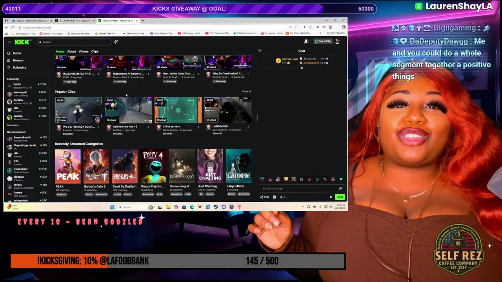
Task: Switch to the Clips channel tab
Action: pos(95,51)
